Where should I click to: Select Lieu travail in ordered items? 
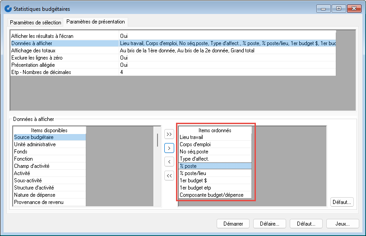tap(214, 137)
